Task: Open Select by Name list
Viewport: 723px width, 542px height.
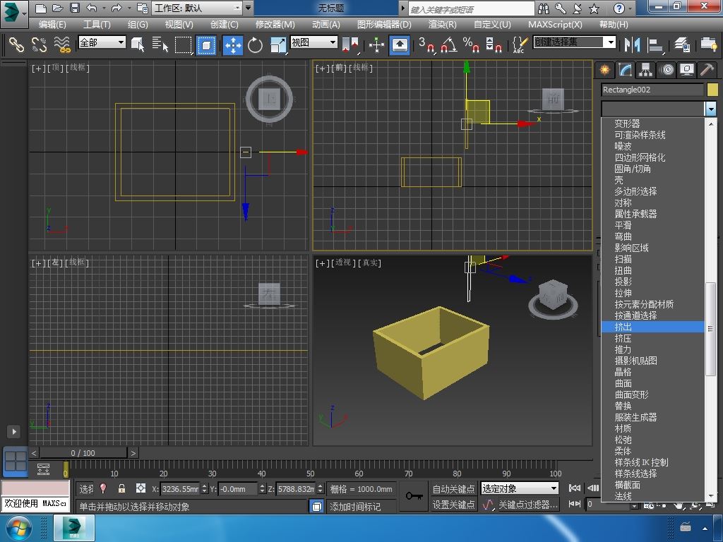Action: pos(160,44)
